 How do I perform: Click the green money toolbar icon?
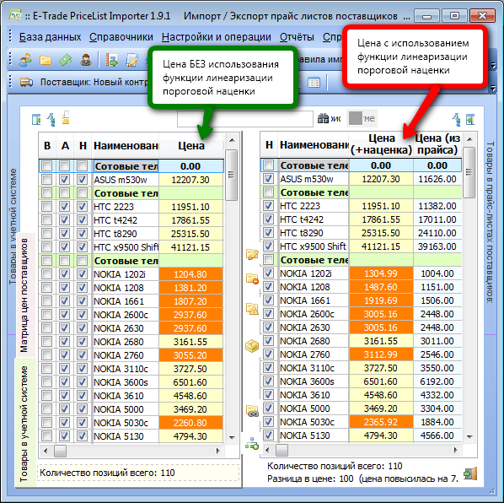click(x=65, y=60)
